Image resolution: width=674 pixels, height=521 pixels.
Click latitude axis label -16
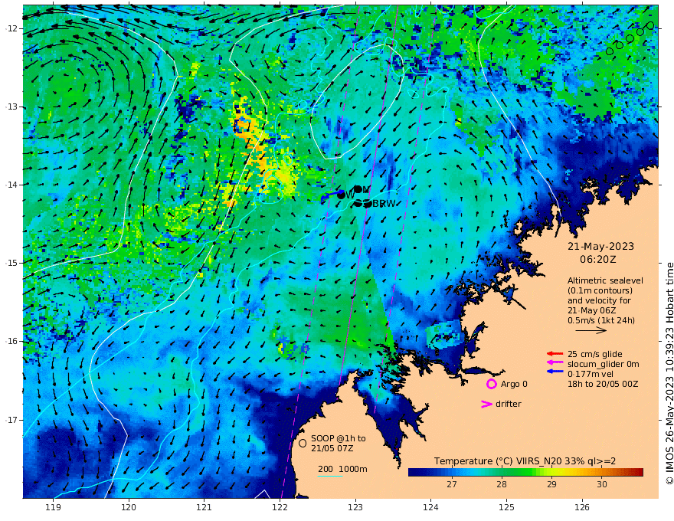point(11,341)
